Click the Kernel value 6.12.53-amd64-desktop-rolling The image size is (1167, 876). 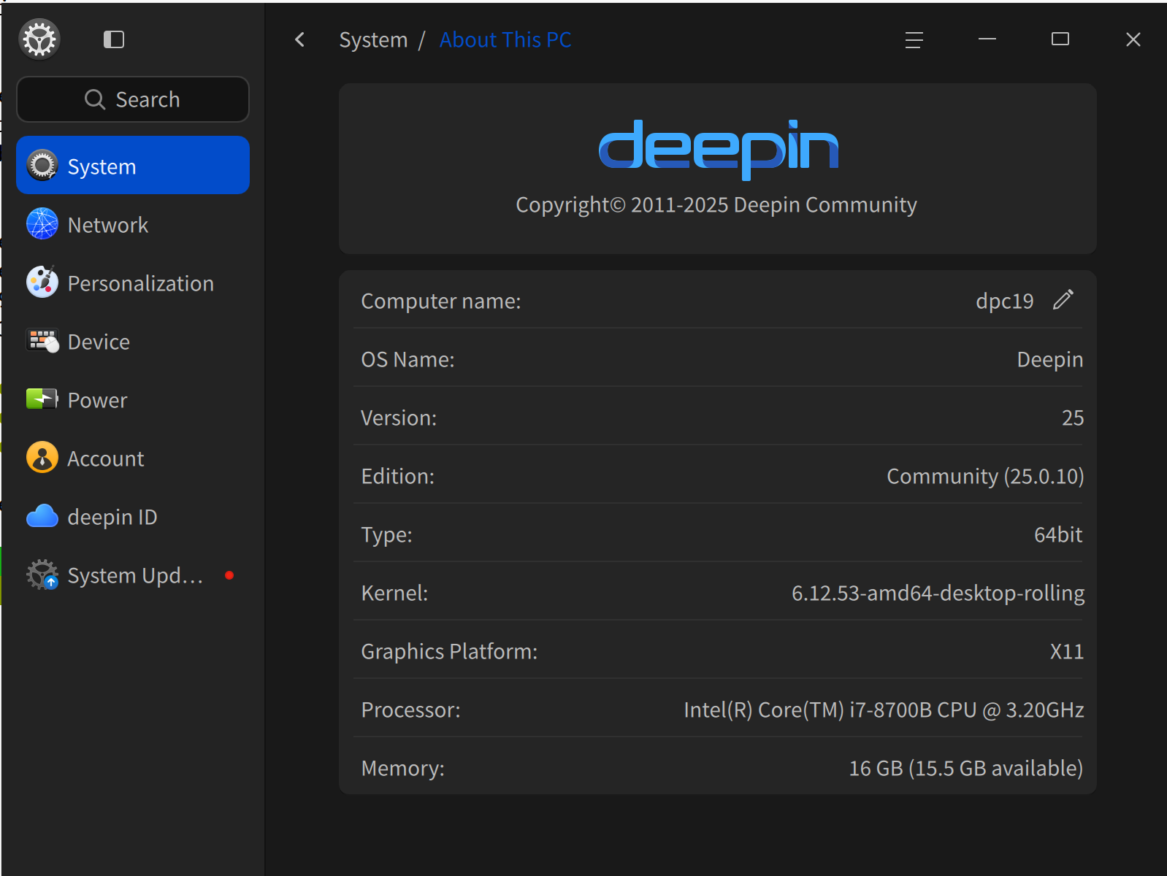[938, 593]
